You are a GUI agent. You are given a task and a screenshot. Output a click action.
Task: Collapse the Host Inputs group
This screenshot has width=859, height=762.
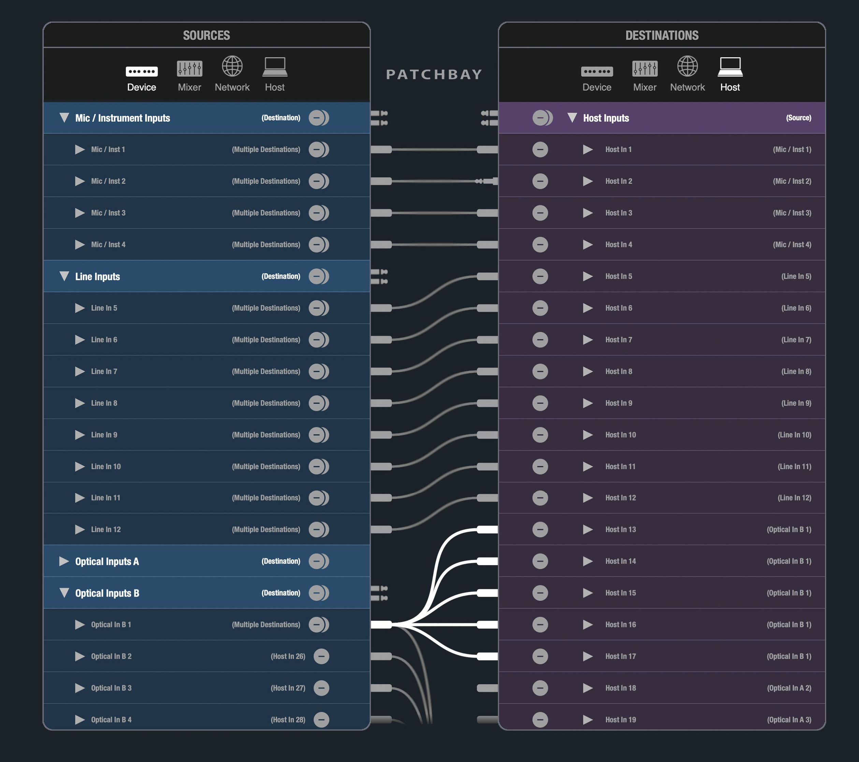coord(572,118)
